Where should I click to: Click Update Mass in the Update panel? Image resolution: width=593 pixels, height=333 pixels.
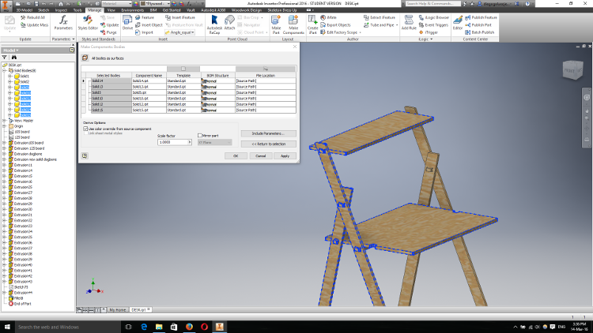(x=35, y=25)
